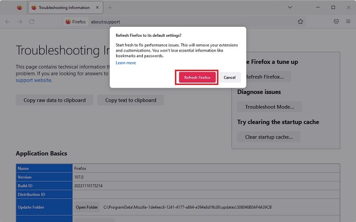
Task: Open a new tab with plus icon
Action: pyautogui.click(x=110, y=8)
